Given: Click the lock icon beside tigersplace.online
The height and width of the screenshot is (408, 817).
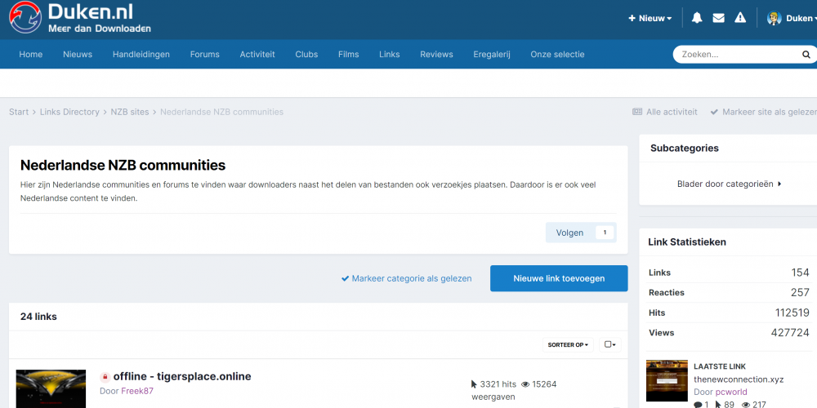Looking at the screenshot, I should (x=105, y=377).
